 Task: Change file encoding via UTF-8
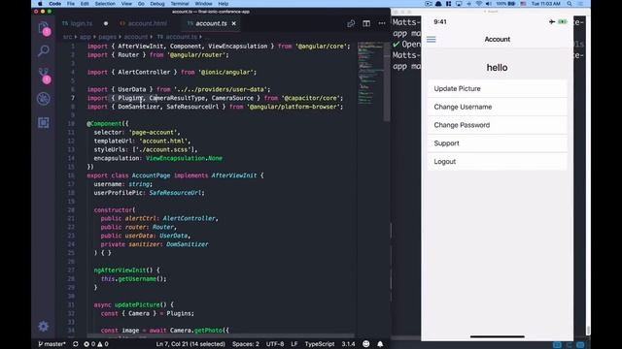[275, 344]
